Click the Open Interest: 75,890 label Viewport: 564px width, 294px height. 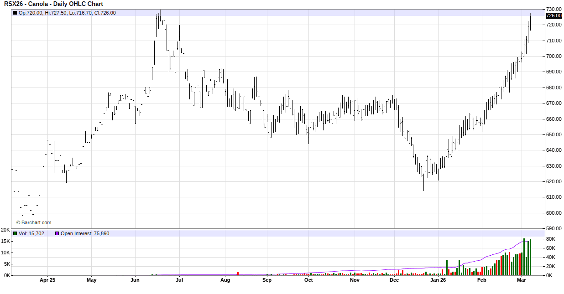pyautogui.click(x=85, y=233)
